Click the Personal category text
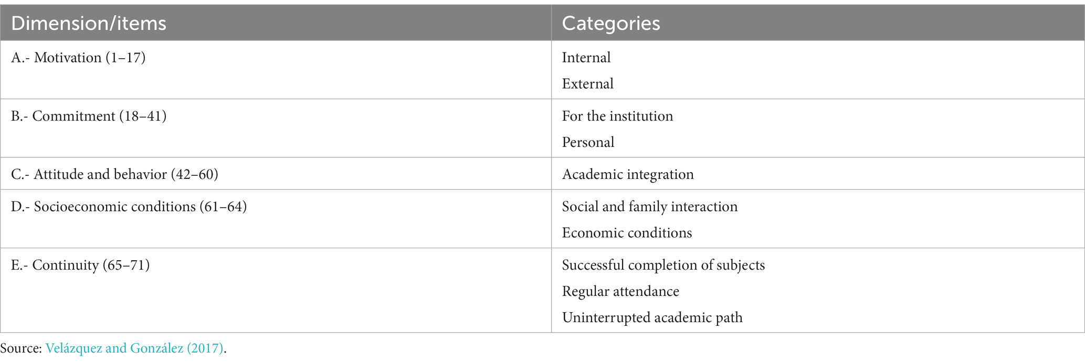1085x362 pixels. pyautogui.click(x=588, y=142)
